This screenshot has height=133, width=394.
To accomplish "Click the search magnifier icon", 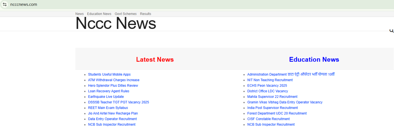I will [x=391, y=31].
